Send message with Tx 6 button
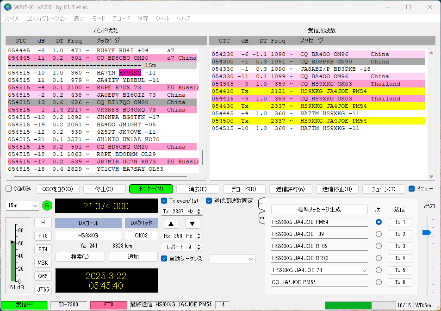441x311 pixels. [400, 282]
